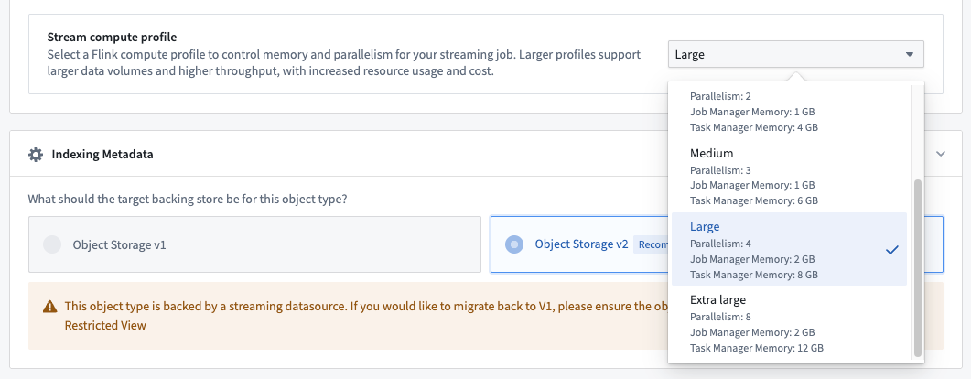
Task: Select the Object Storage v2 radio button
Action: pyautogui.click(x=514, y=244)
